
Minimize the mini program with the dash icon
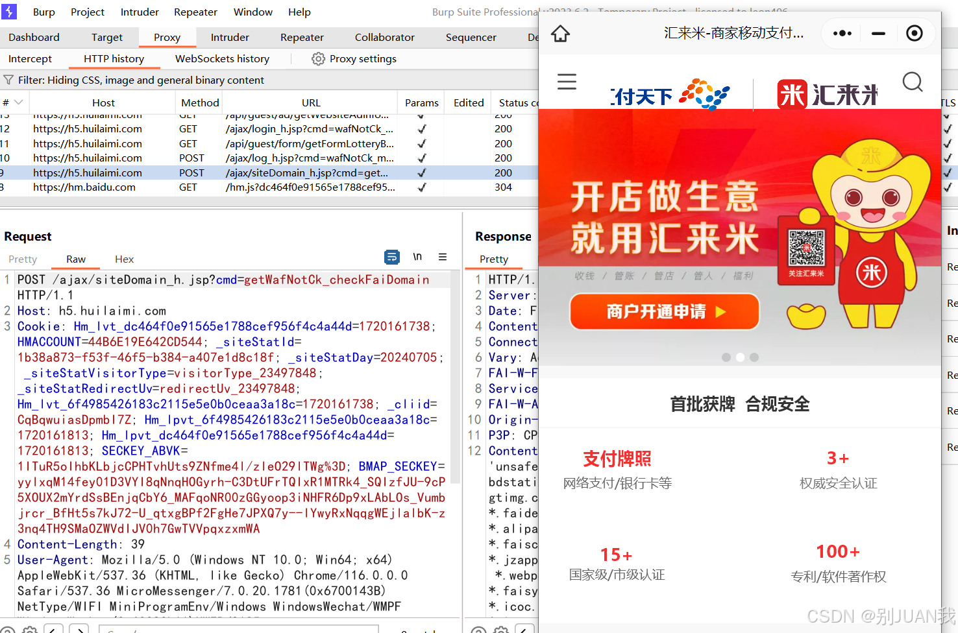point(878,33)
